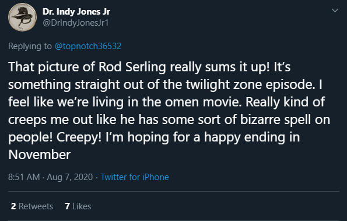The width and height of the screenshot is (347, 221).
Task: Click the hat and whip avatar icon
Action: click(x=22, y=17)
